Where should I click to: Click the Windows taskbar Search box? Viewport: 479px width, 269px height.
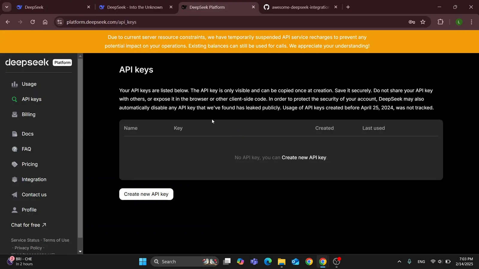(x=185, y=262)
